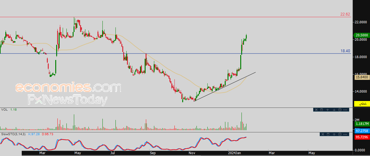This screenshot has width=370, height=156.
Task: Click the 95.7296 stochastic D value tag
Action: pyautogui.click(x=362, y=137)
